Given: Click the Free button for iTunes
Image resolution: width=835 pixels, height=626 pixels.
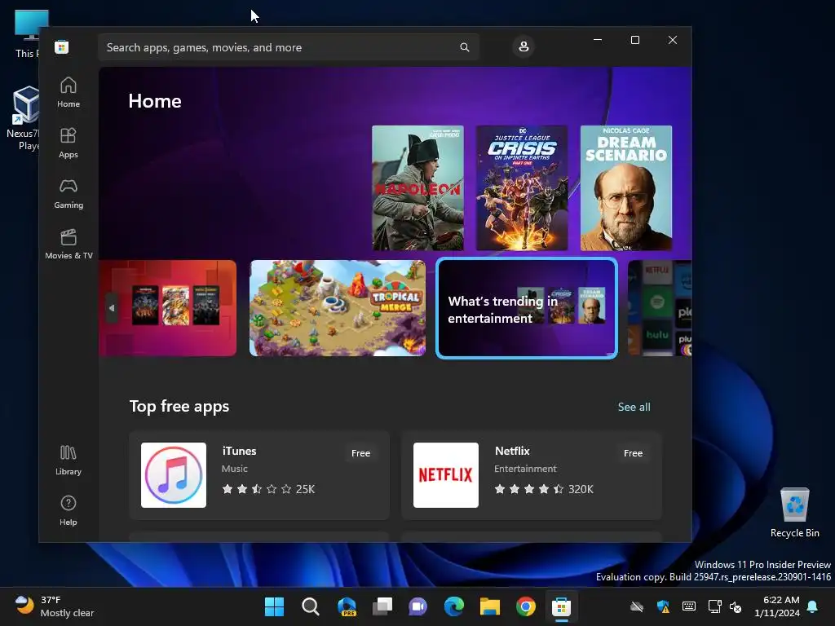Looking at the screenshot, I should pyautogui.click(x=360, y=453).
